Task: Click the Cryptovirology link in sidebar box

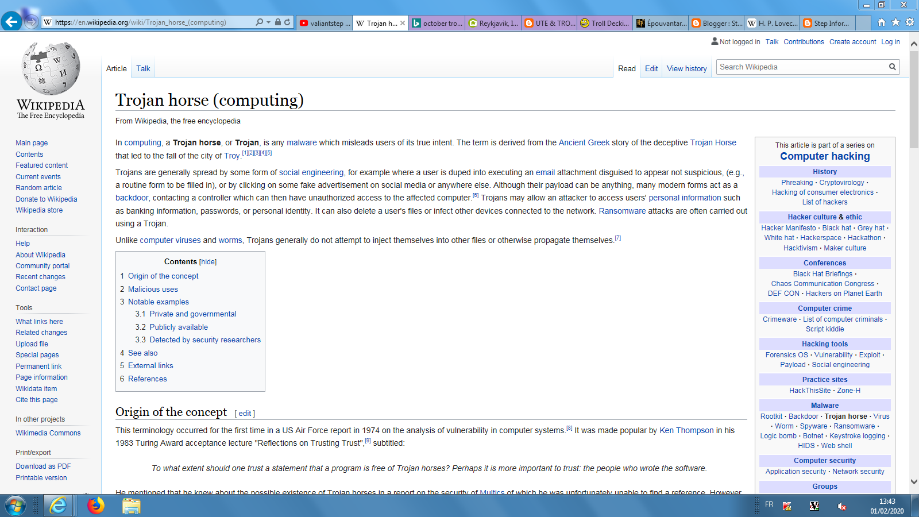Action: pyautogui.click(x=841, y=183)
